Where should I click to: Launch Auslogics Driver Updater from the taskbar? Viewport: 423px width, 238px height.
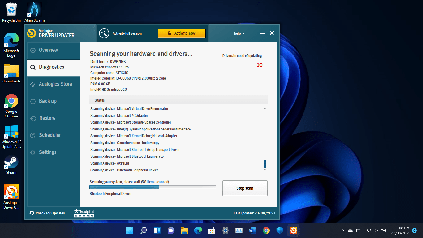[x=293, y=231]
